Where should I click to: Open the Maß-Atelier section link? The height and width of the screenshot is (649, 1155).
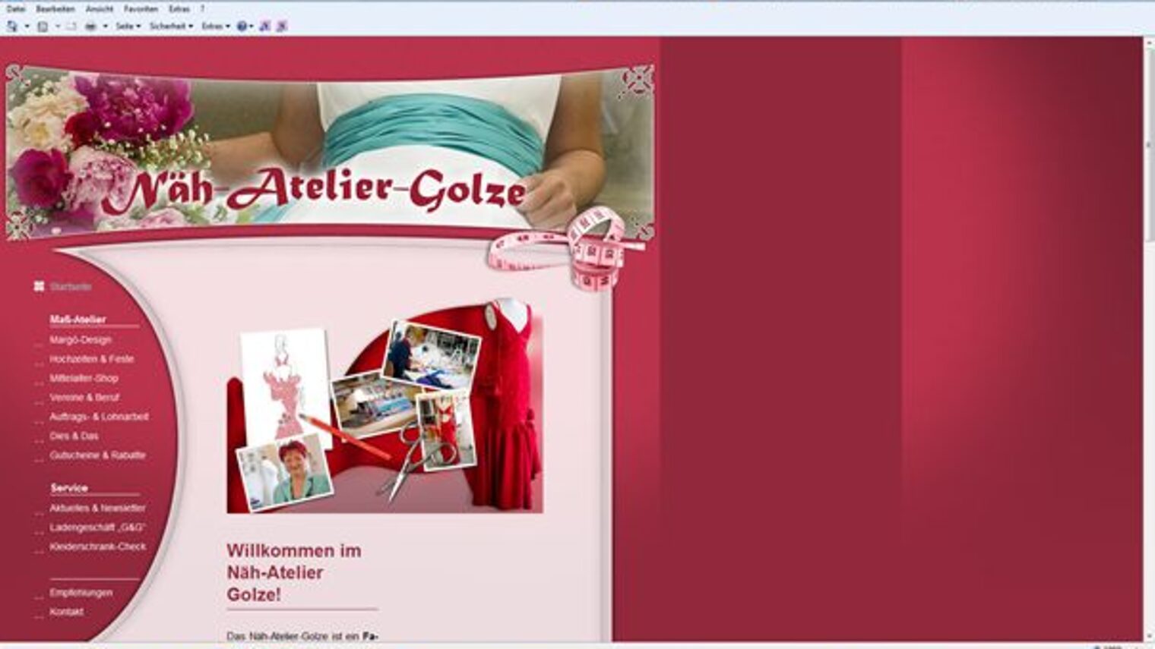(x=78, y=320)
